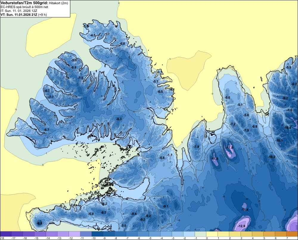
Task: Click the -7.8 temperature value on map
Action: pos(196,147)
